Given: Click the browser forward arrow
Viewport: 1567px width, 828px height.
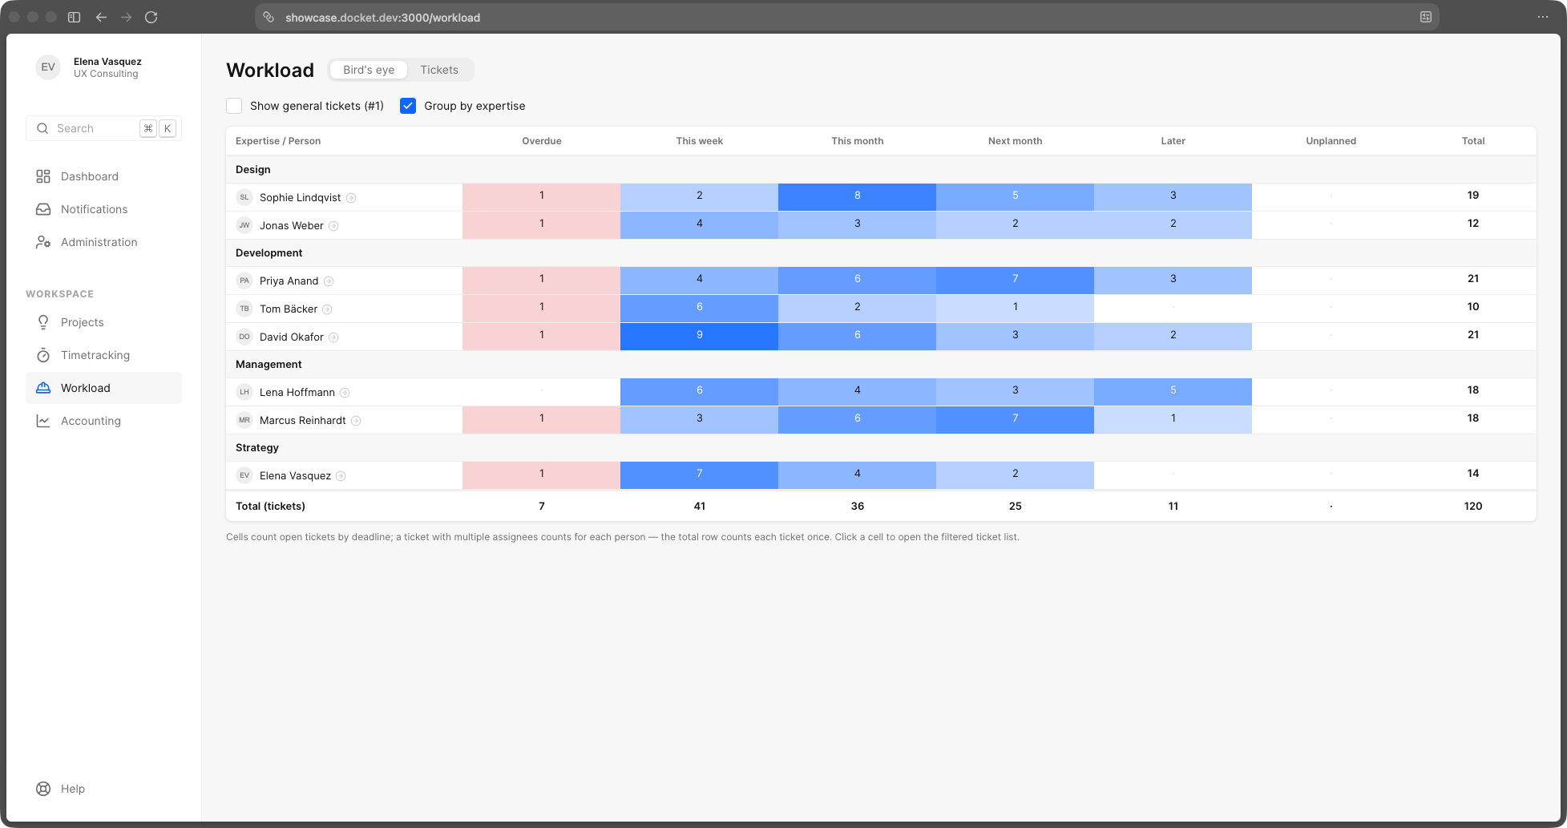Looking at the screenshot, I should tap(126, 17).
